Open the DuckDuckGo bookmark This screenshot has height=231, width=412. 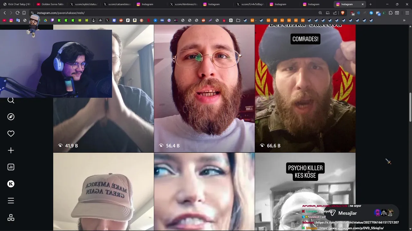point(141,20)
